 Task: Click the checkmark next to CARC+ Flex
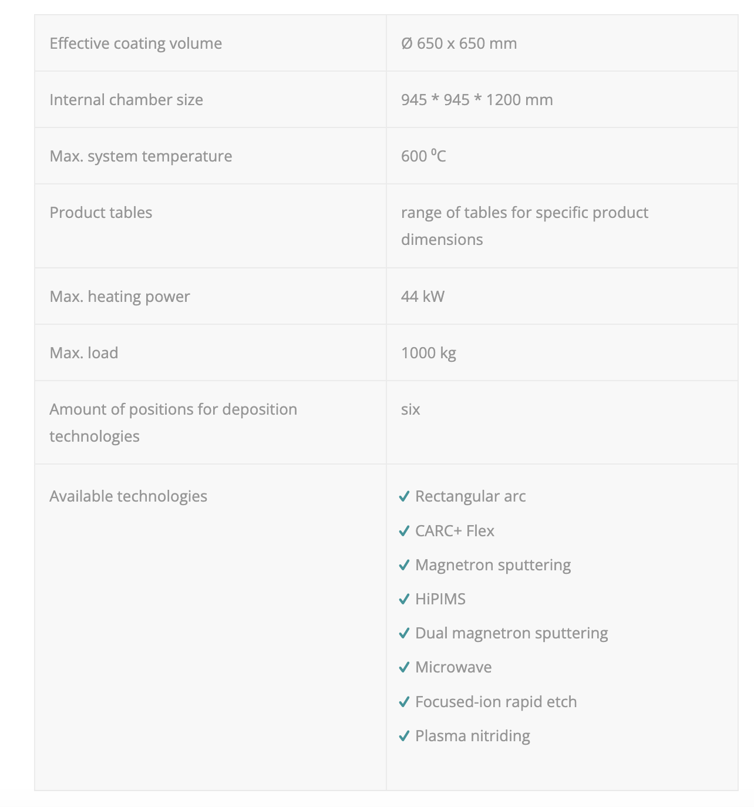(x=404, y=531)
